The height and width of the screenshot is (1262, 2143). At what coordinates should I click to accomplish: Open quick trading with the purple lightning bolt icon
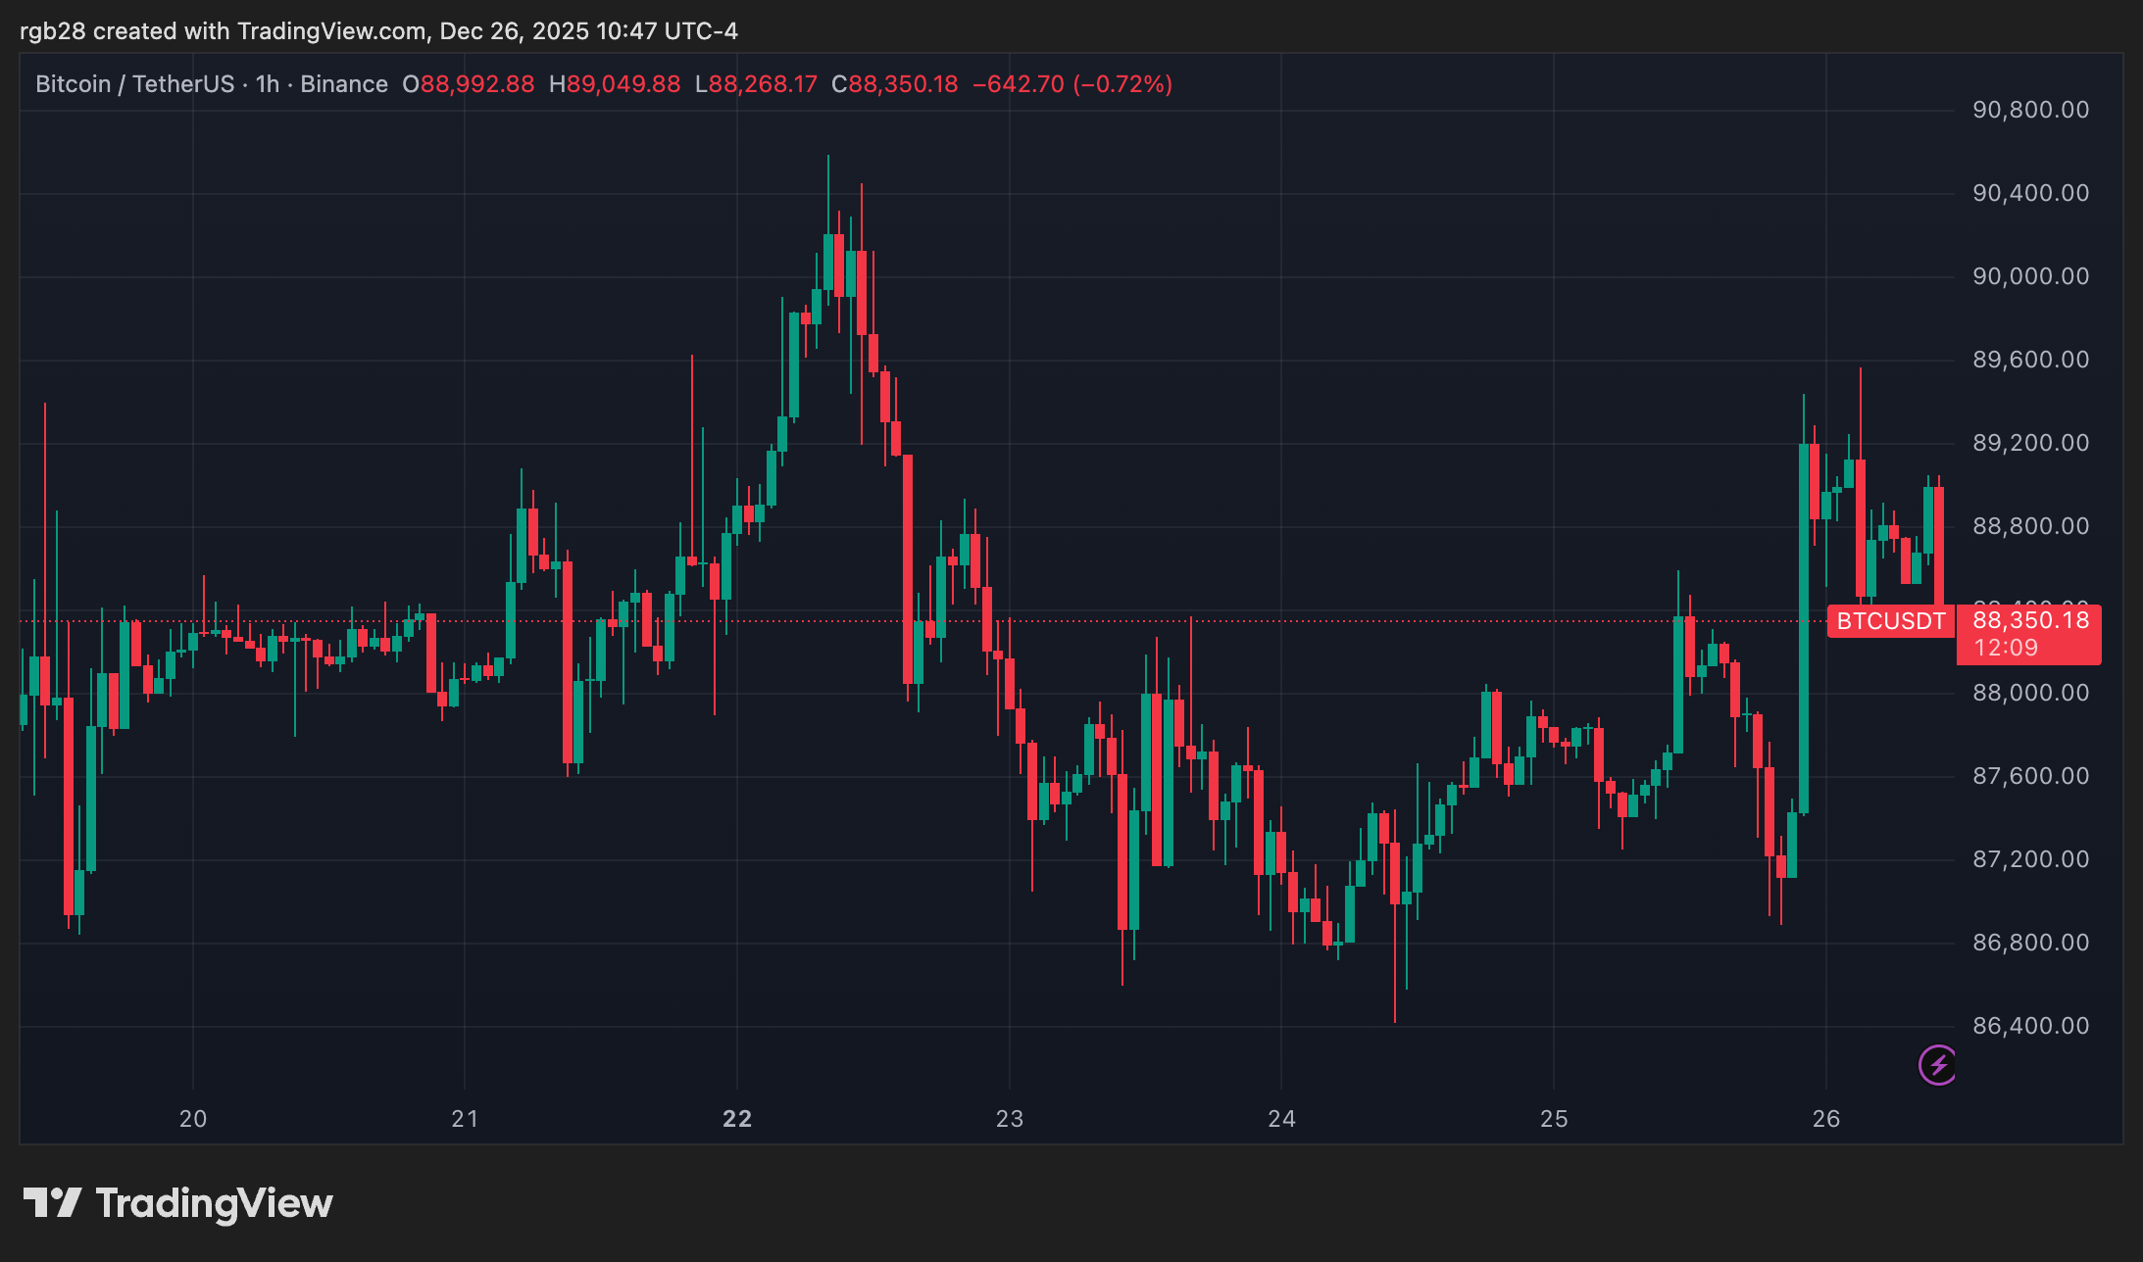1938,1065
